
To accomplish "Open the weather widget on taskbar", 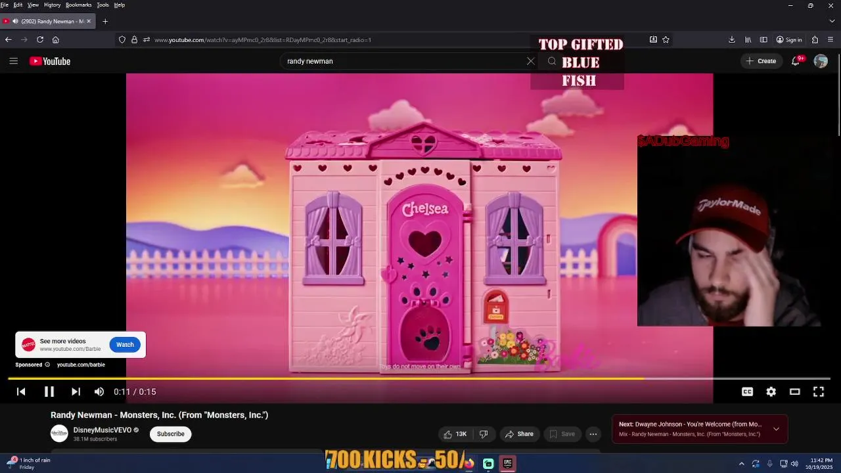I will click(x=28, y=463).
